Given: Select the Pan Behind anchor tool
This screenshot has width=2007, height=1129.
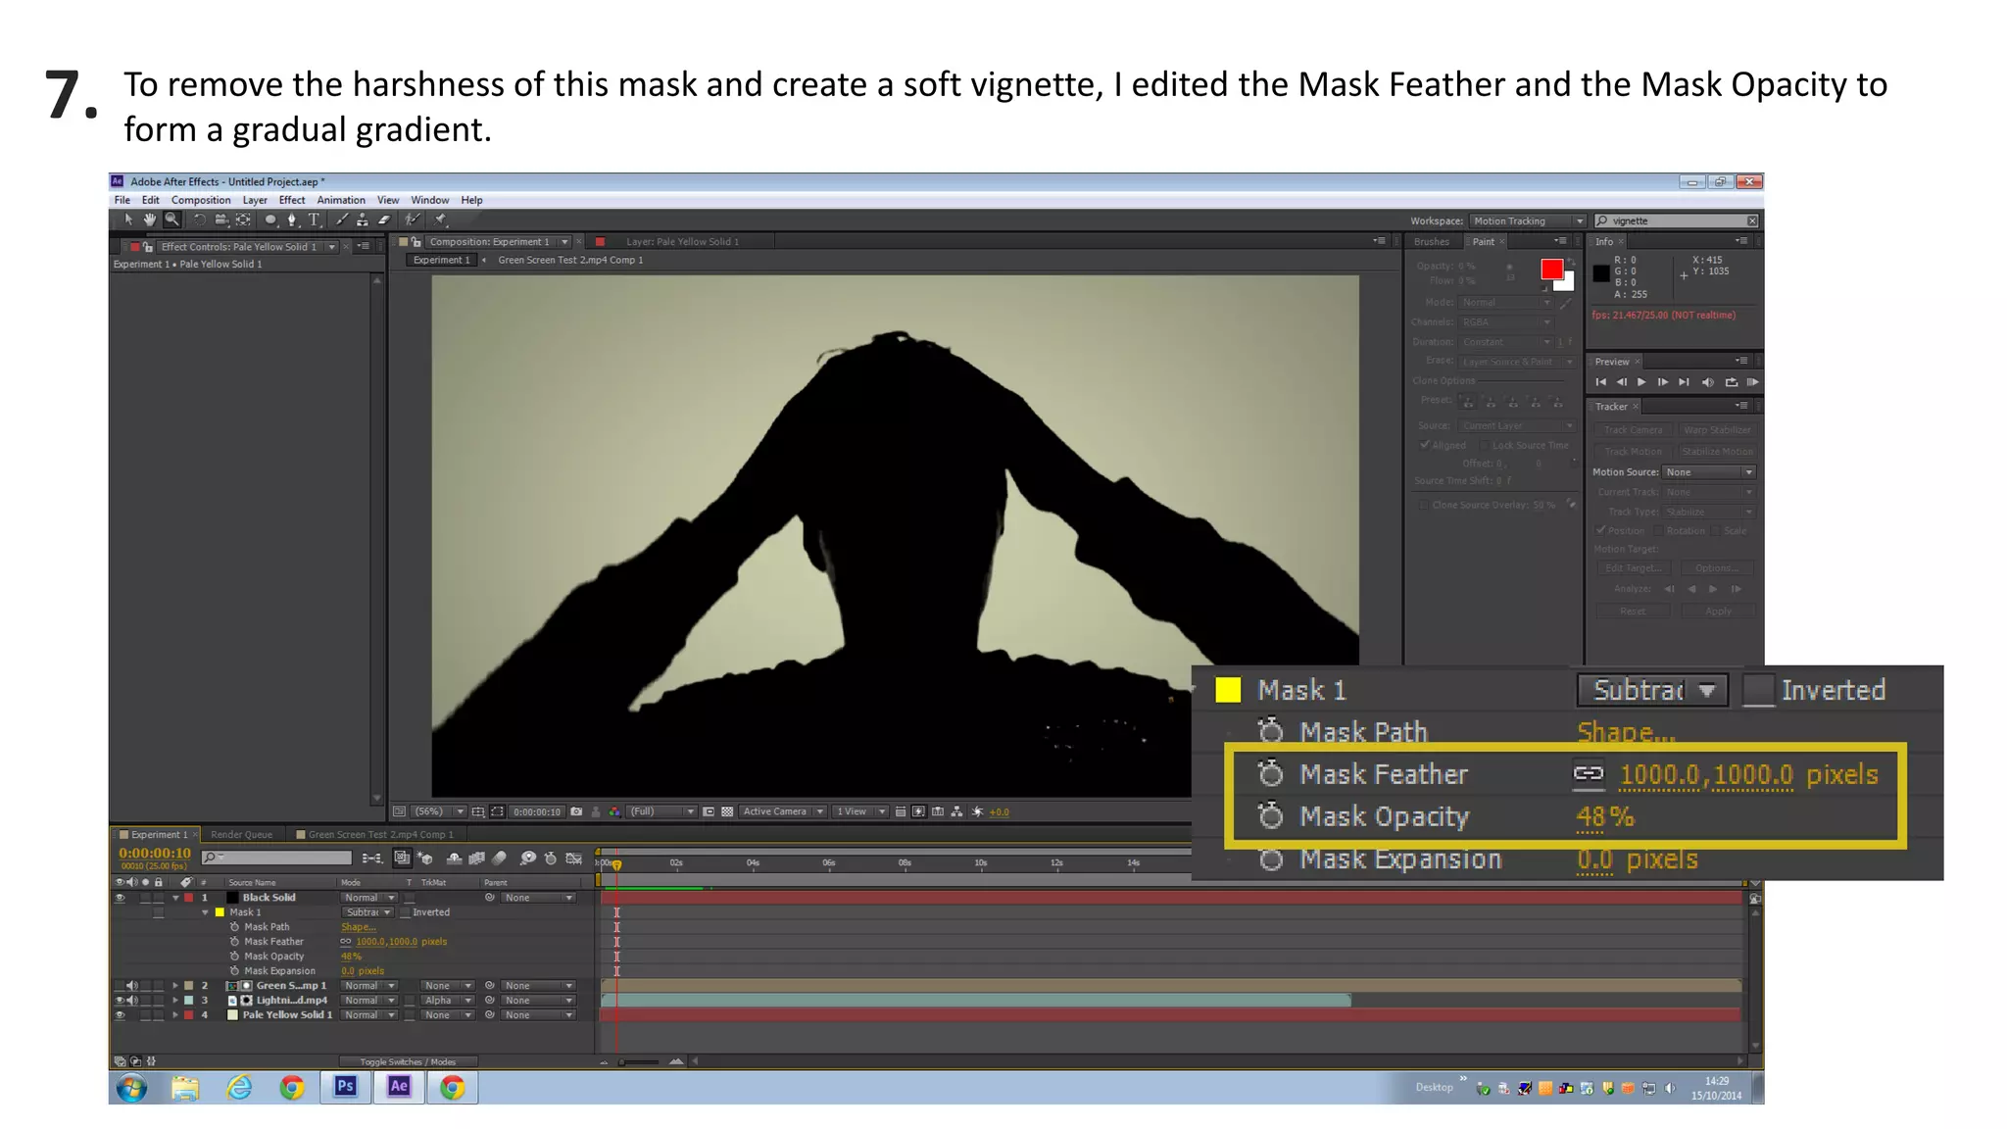Looking at the screenshot, I should pyautogui.click(x=243, y=221).
